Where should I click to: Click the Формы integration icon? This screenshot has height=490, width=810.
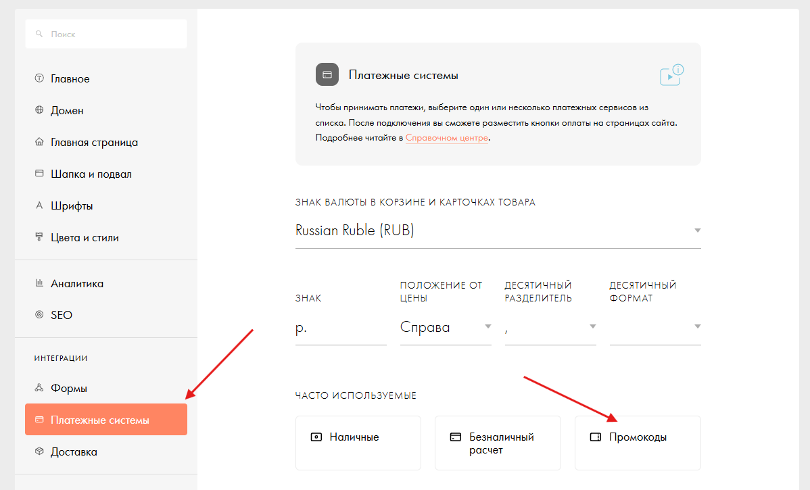[39, 388]
